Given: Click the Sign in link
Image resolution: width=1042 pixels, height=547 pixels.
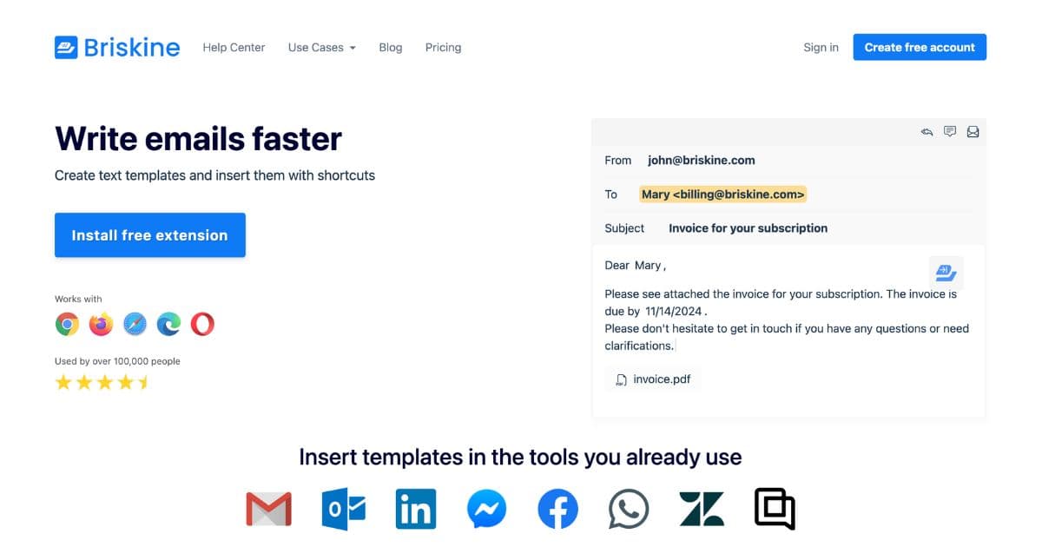Looking at the screenshot, I should coord(821,48).
